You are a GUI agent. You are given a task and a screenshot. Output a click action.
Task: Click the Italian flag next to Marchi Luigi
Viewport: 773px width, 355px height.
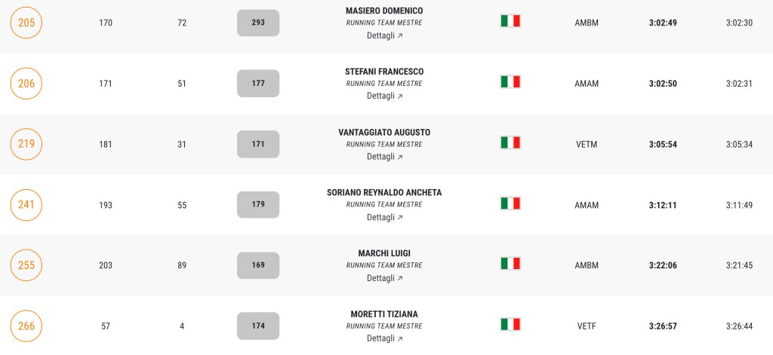[510, 264]
